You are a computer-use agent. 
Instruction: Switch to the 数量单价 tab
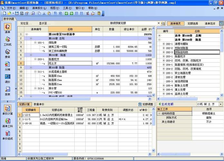[x=39, y=104]
